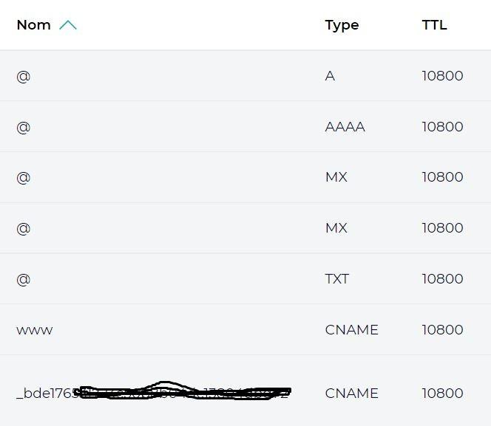This screenshot has height=426, width=491.
Task: Select the second MX record type cell
Action: 336,228
